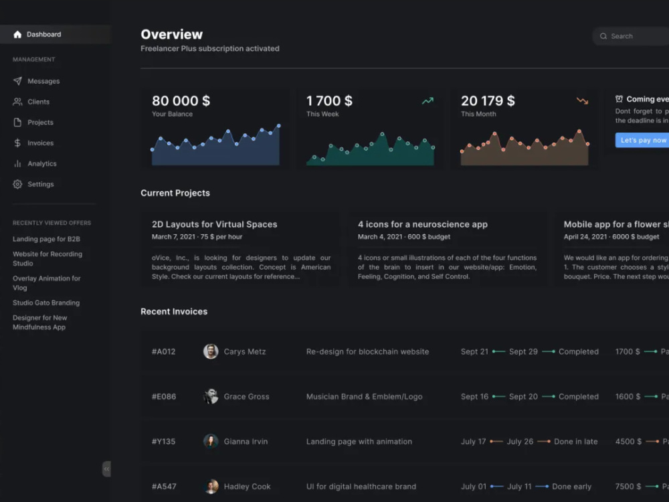This screenshot has width=669, height=502.
Task: Click the Settings gear icon
Action: pyautogui.click(x=17, y=184)
